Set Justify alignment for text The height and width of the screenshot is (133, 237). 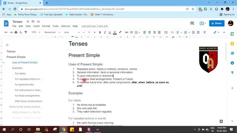159,32
